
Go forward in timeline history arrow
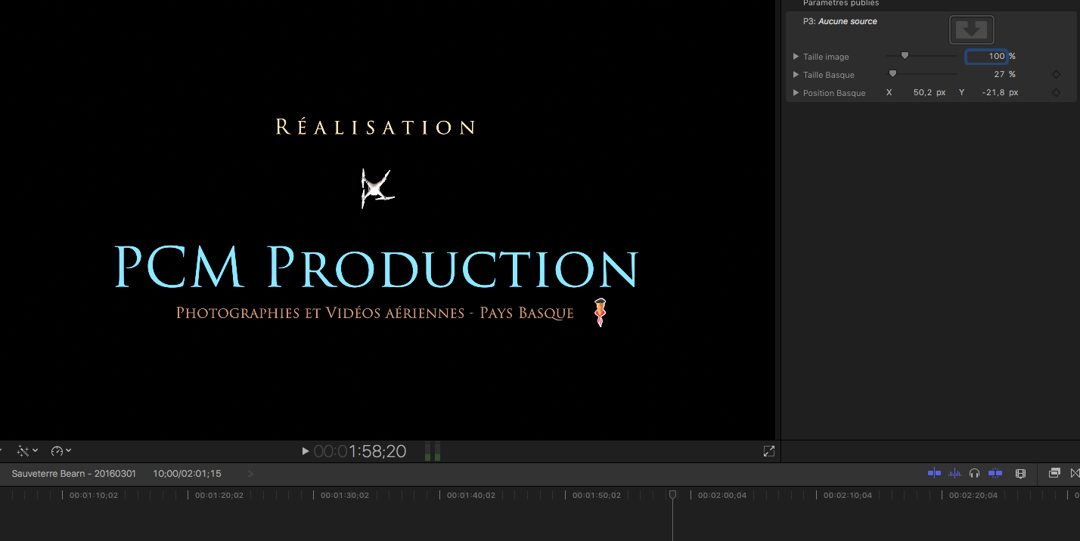tap(251, 474)
